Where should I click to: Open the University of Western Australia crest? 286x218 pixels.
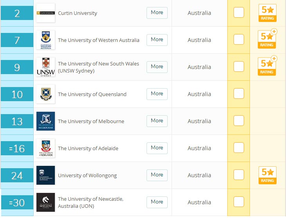coord(45,40)
